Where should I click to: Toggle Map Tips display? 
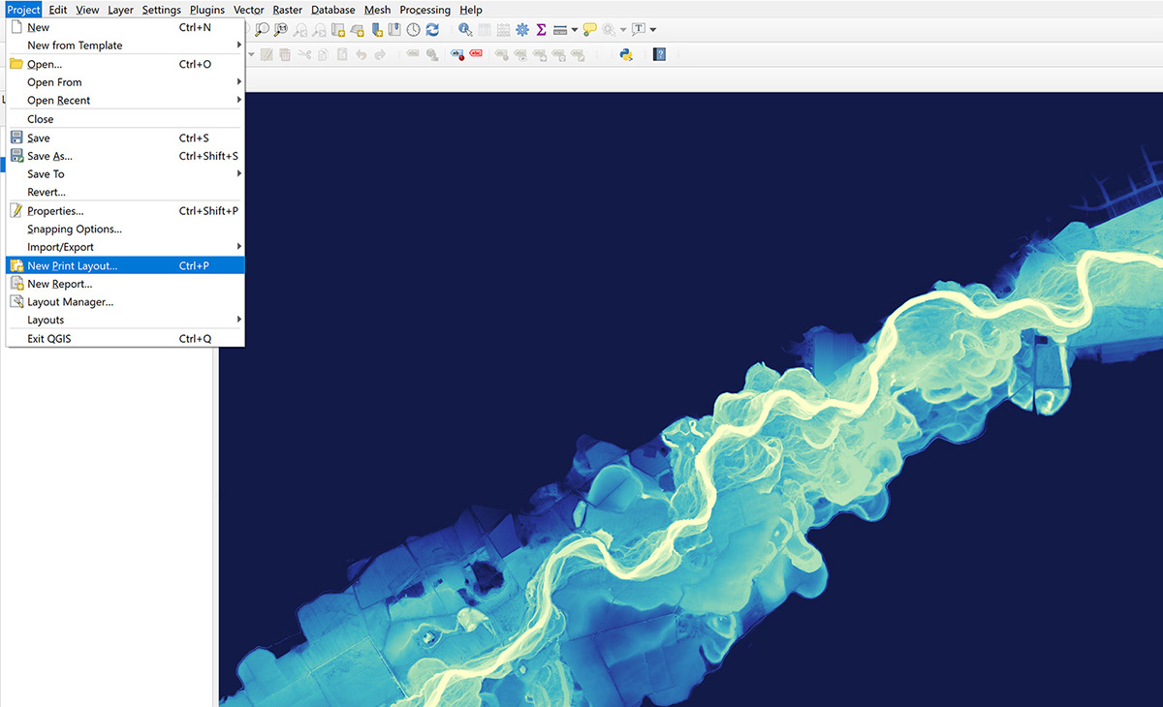click(588, 29)
